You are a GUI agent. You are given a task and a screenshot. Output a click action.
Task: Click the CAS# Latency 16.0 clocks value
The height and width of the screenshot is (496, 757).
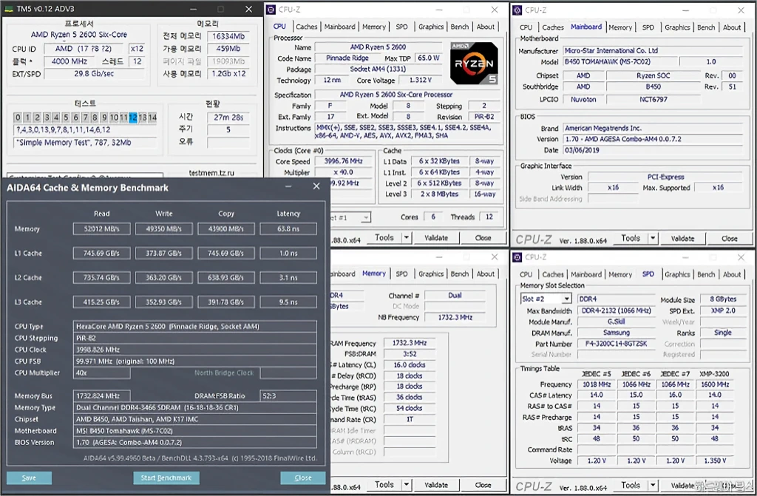(x=410, y=364)
